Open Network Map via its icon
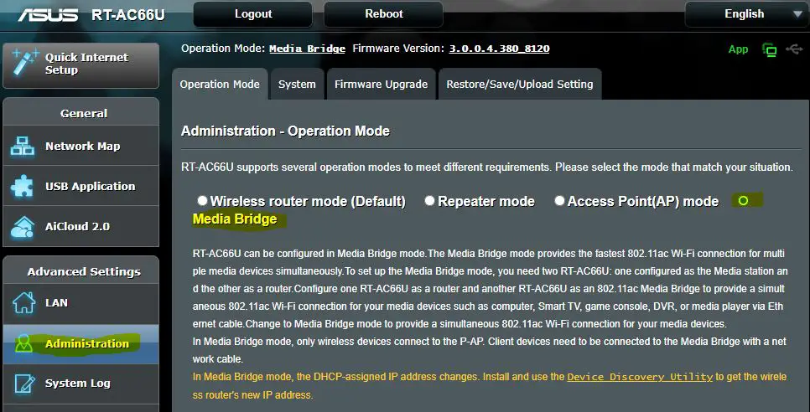Image resolution: width=810 pixels, height=412 pixels. [x=22, y=146]
